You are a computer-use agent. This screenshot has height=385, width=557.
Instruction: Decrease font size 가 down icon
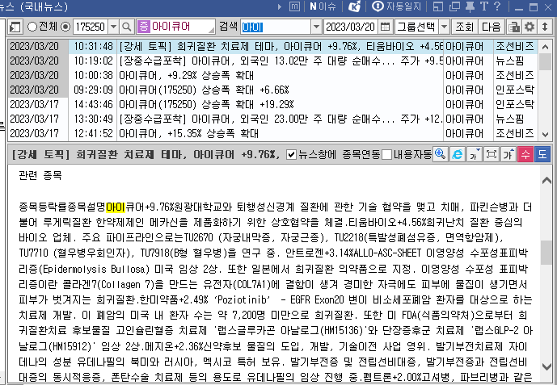475,155
